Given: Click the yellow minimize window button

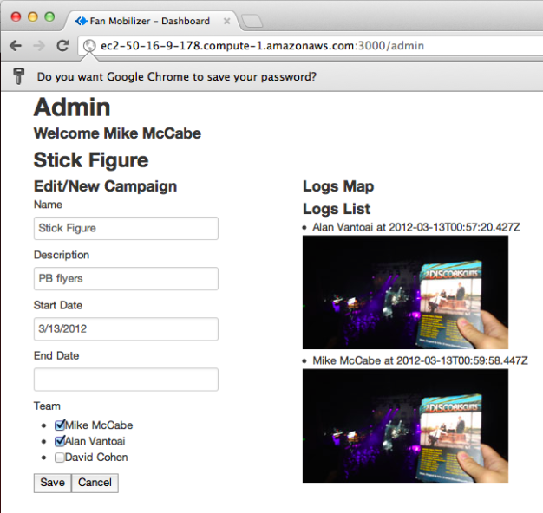Looking at the screenshot, I should click(33, 16).
